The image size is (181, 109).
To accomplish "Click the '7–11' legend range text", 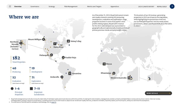I will click(x=37, y=88).
